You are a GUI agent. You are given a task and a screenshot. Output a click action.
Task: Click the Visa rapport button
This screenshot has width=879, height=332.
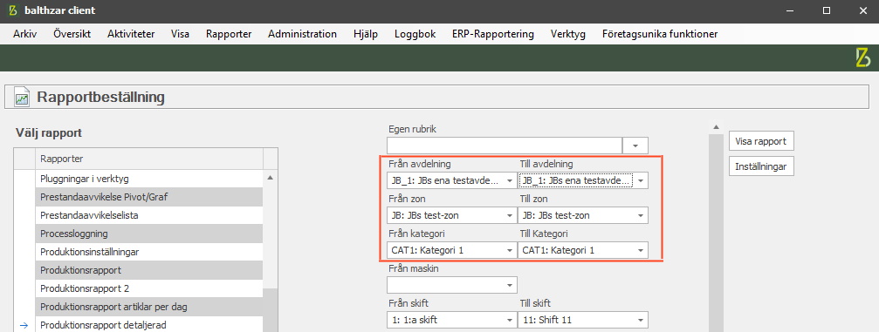[x=761, y=141]
